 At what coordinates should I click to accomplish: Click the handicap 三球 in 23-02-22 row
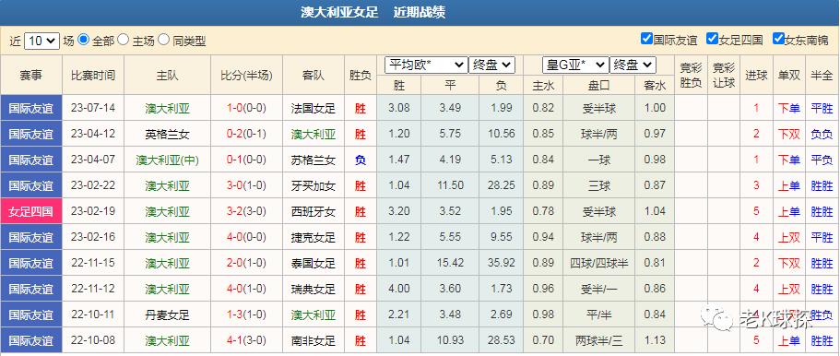coord(599,185)
